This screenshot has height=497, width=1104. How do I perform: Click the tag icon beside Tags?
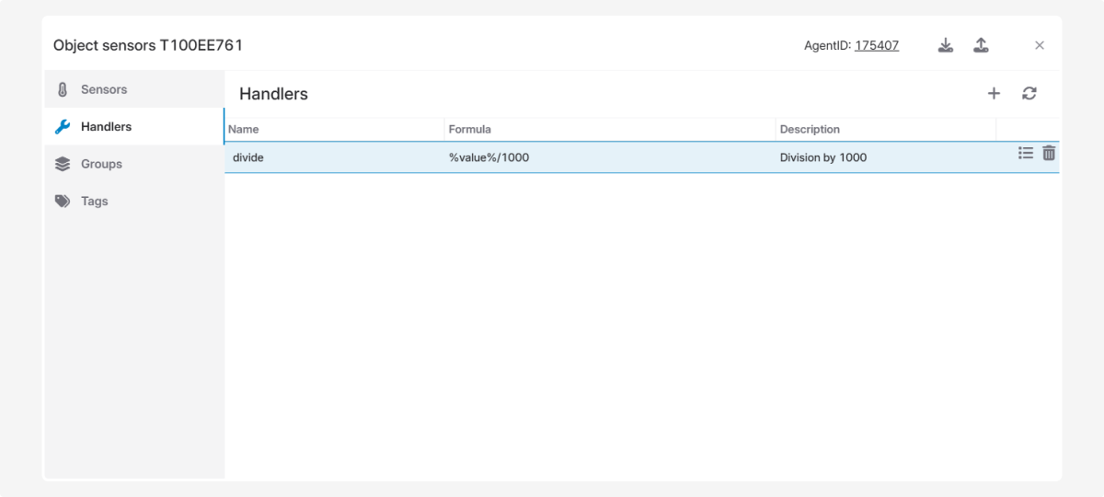pos(63,201)
